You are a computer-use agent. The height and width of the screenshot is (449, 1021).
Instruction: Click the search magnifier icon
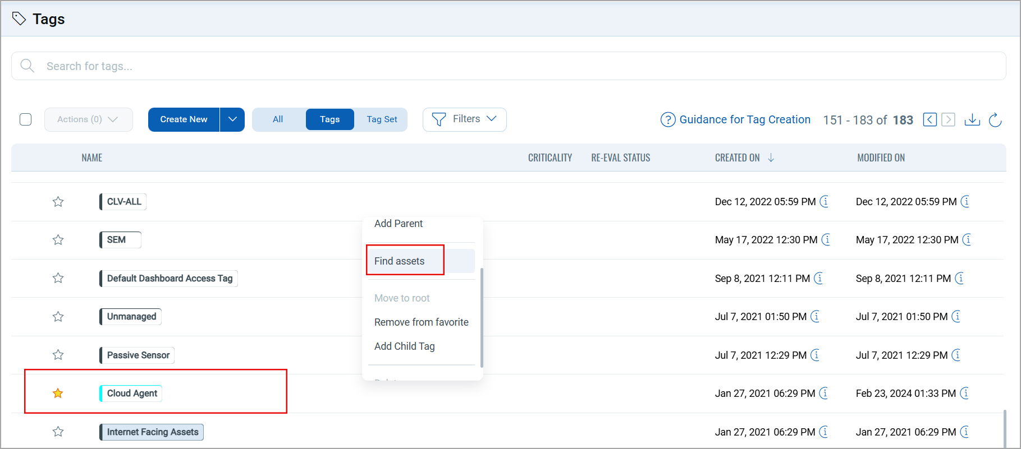tap(27, 66)
